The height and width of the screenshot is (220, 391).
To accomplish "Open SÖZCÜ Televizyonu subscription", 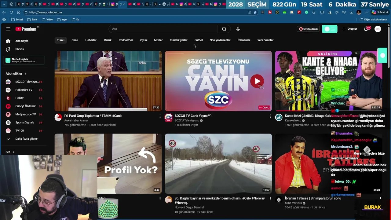I will [24, 82].
